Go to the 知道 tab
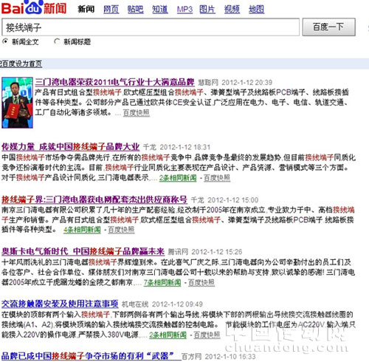This screenshot has height=362, width=369. point(160,10)
